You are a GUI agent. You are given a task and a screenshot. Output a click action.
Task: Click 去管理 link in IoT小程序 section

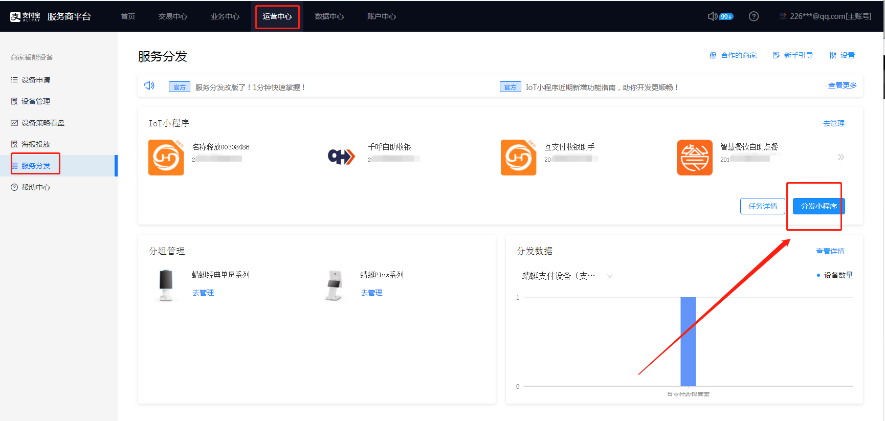click(x=834, y=123)
